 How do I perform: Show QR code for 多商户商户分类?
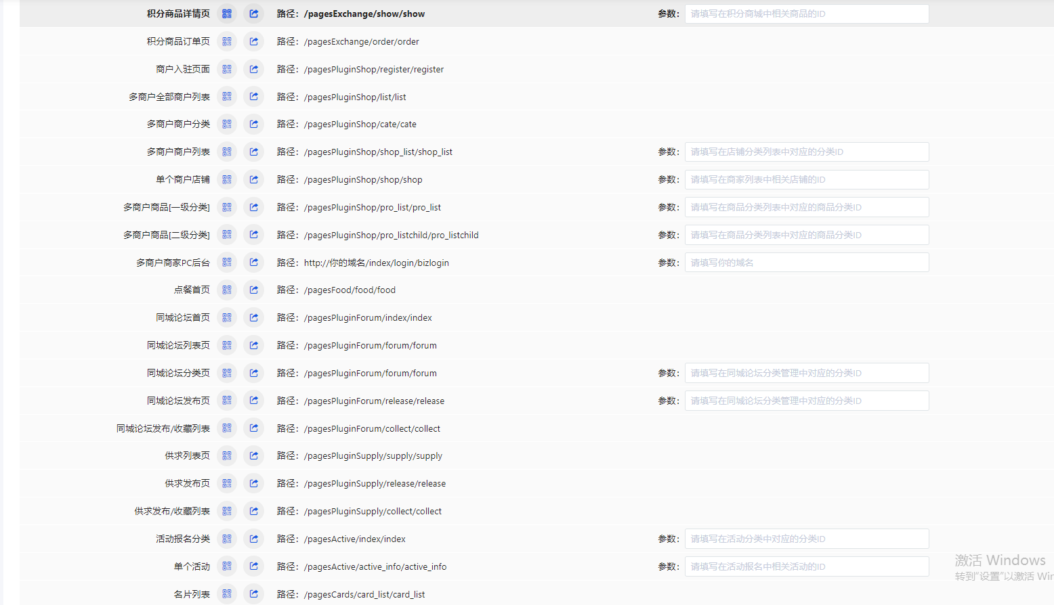(x=227, y=125)
